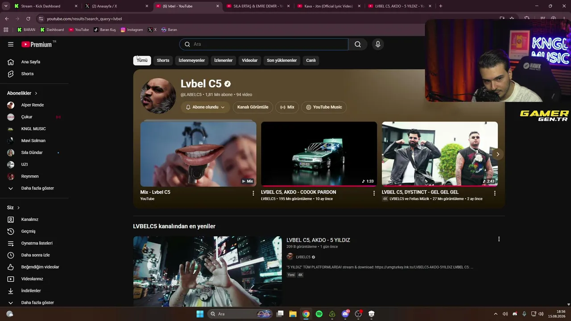Image resolution: width=571 pixels, height=321 pixels.
Task: Open site information icon in address bar
Action: [41, 19]
